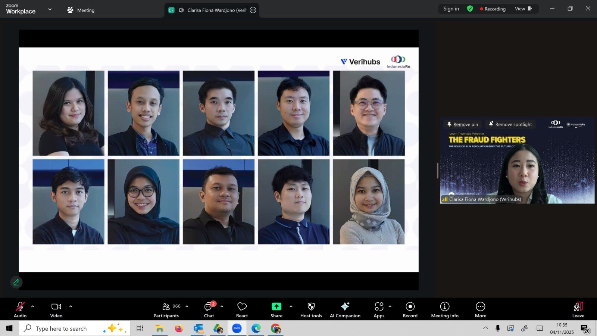Click the Sign in button
Image resolution: width=597 pixels, height=336 pixels.
[451, 9]
